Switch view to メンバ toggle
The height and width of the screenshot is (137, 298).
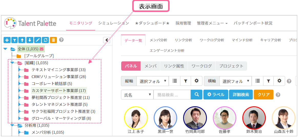pyautogui.click(x=150, y=66)
